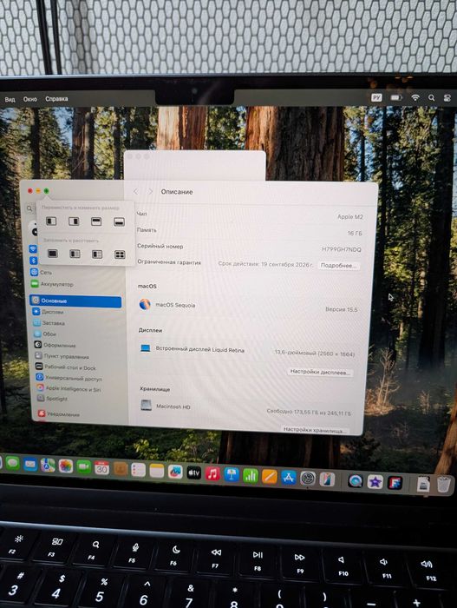The width and height of the screenshot is (457, 608).
Task: Open Music app in the Dock
Action: (x=212, y=474)
